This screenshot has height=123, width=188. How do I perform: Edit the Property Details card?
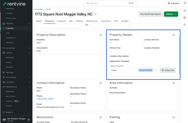[x=173, y=35]
